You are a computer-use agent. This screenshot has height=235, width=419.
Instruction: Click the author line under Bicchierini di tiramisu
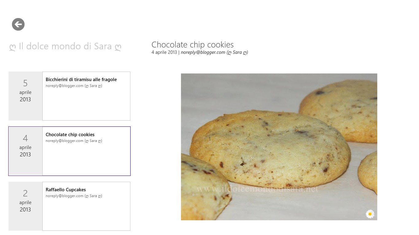(74, 86)
